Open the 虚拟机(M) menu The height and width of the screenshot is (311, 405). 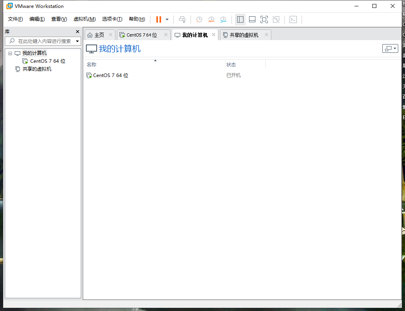click(84, 19)
